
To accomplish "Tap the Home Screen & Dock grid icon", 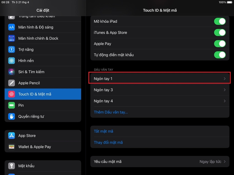I will coord(11,38).
